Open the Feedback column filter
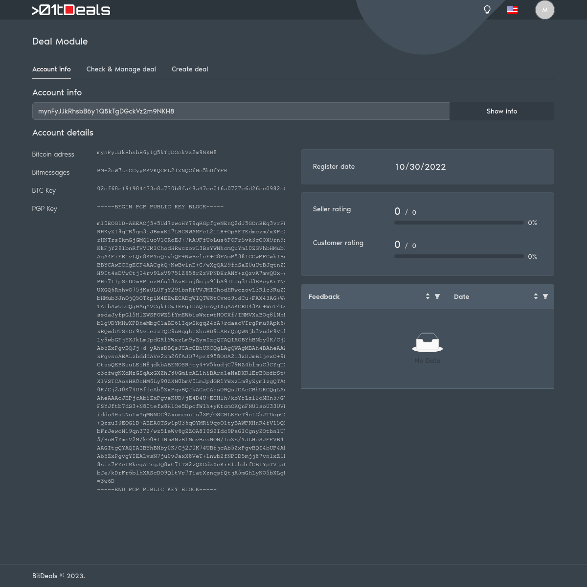Image resolution: width=587 pixels, height=587 pixels. pos(437,296)
